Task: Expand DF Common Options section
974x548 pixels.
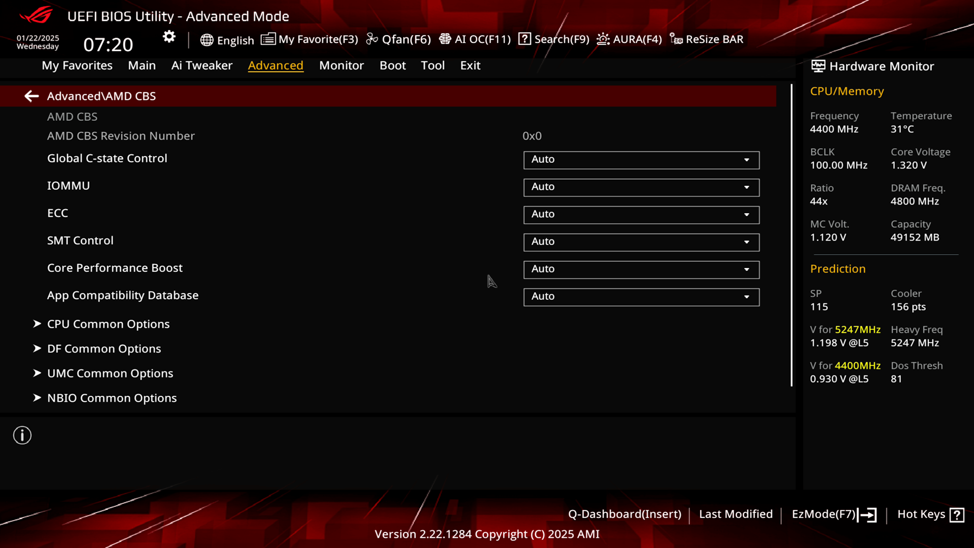Action: pos(103,349)
